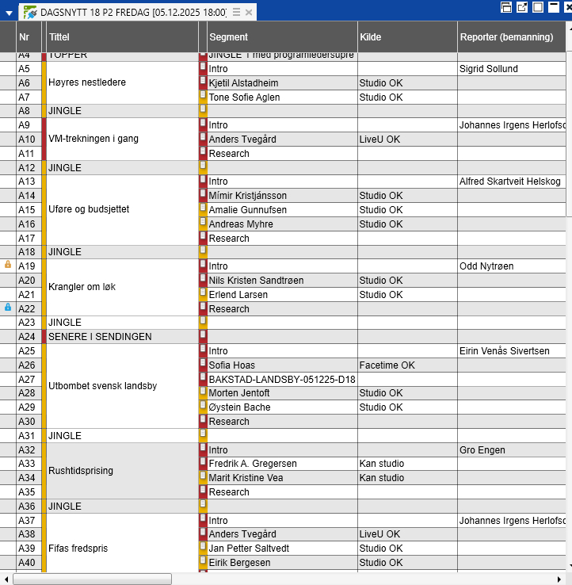Click the document icon beside Sofia Hoas

(x=203, y=365)
